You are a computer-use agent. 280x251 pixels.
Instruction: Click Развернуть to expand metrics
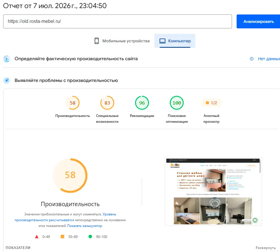point(266,248)
